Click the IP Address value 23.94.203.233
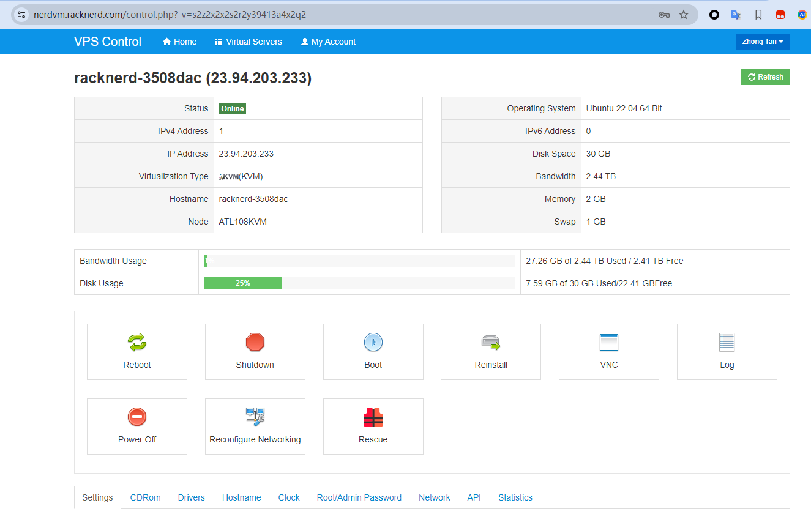 click(x=246, y=154)
